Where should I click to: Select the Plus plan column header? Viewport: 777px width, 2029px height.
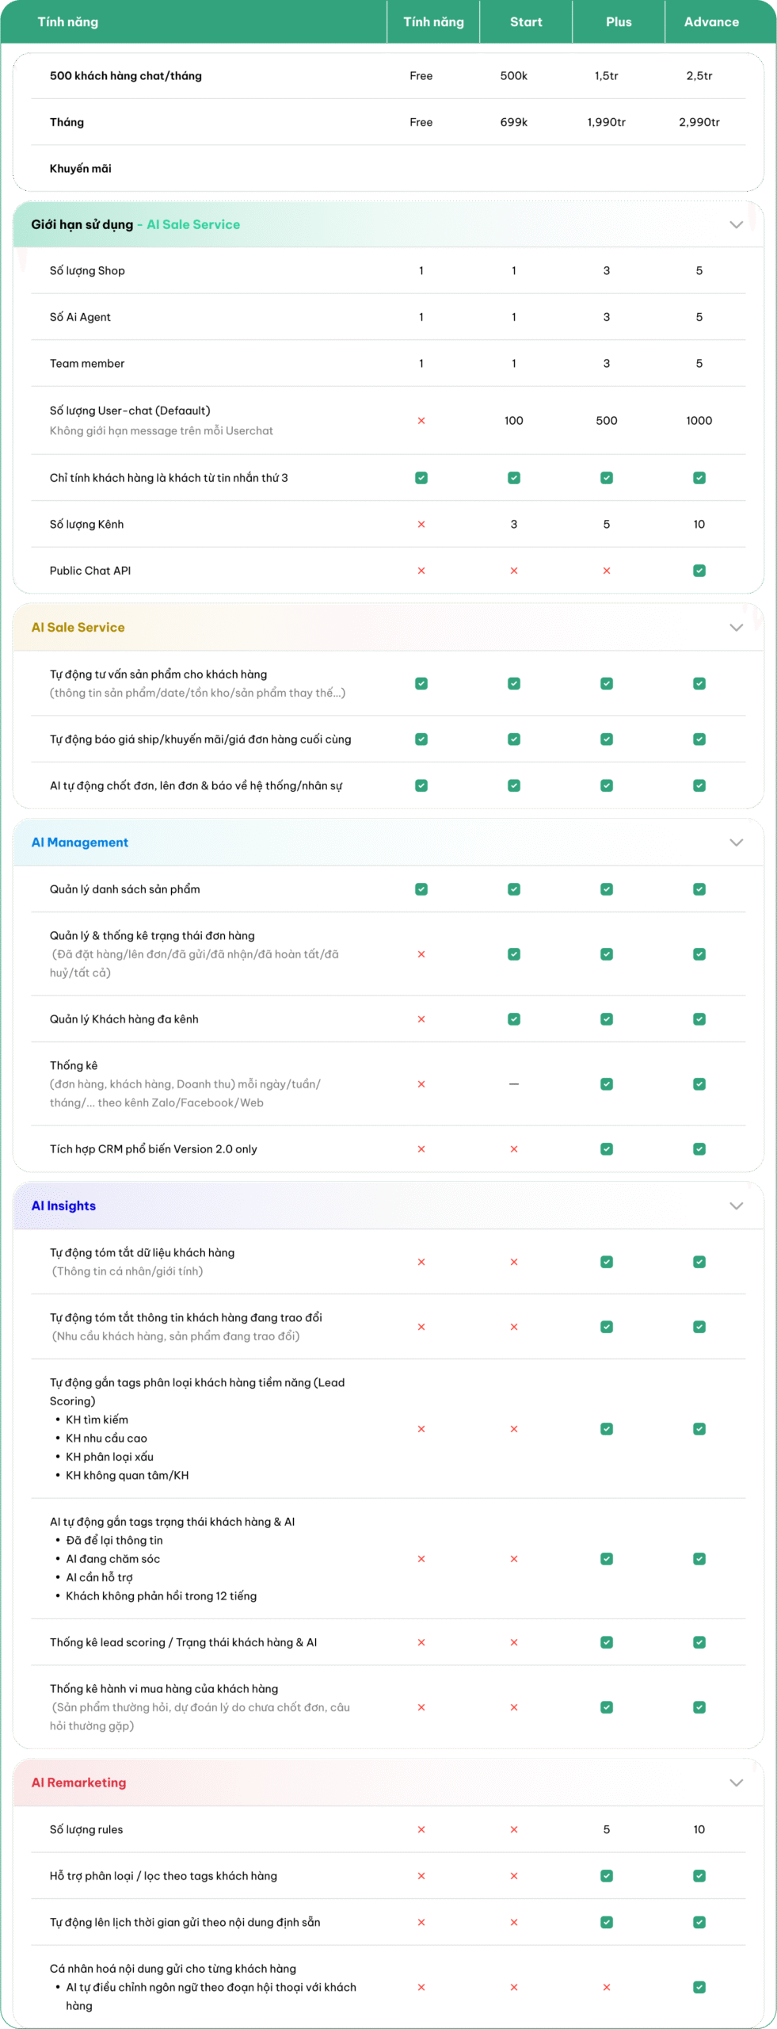(x=619, y=22)
